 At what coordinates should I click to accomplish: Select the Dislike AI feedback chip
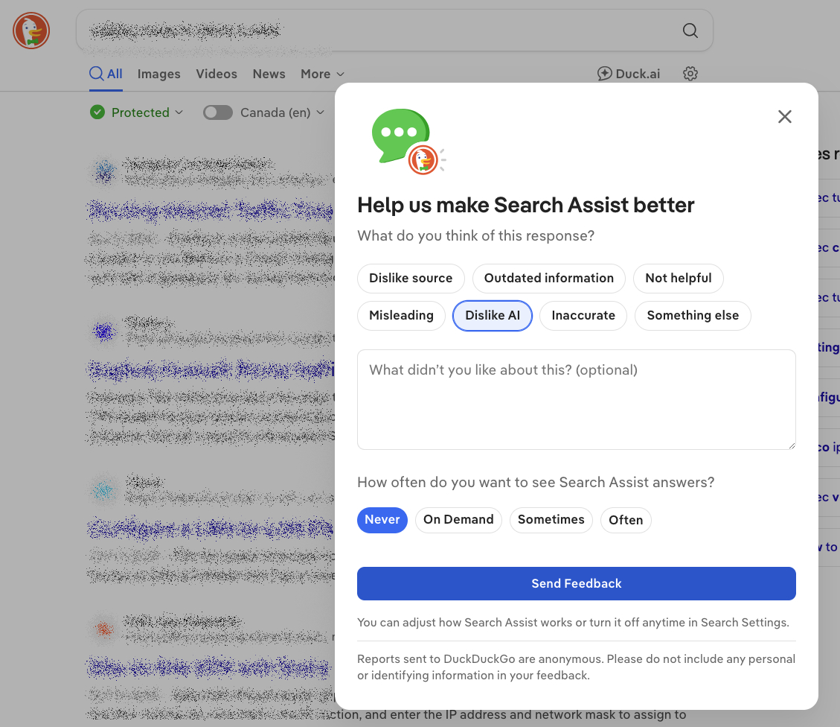(x=493, y=315)
